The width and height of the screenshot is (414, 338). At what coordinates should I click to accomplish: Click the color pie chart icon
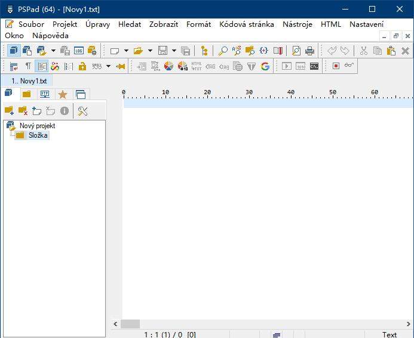tap(168, 66)
